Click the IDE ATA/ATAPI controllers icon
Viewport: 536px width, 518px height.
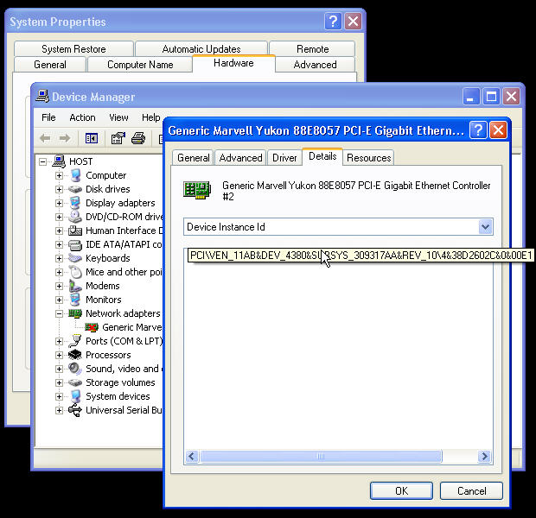coord(75,244)
